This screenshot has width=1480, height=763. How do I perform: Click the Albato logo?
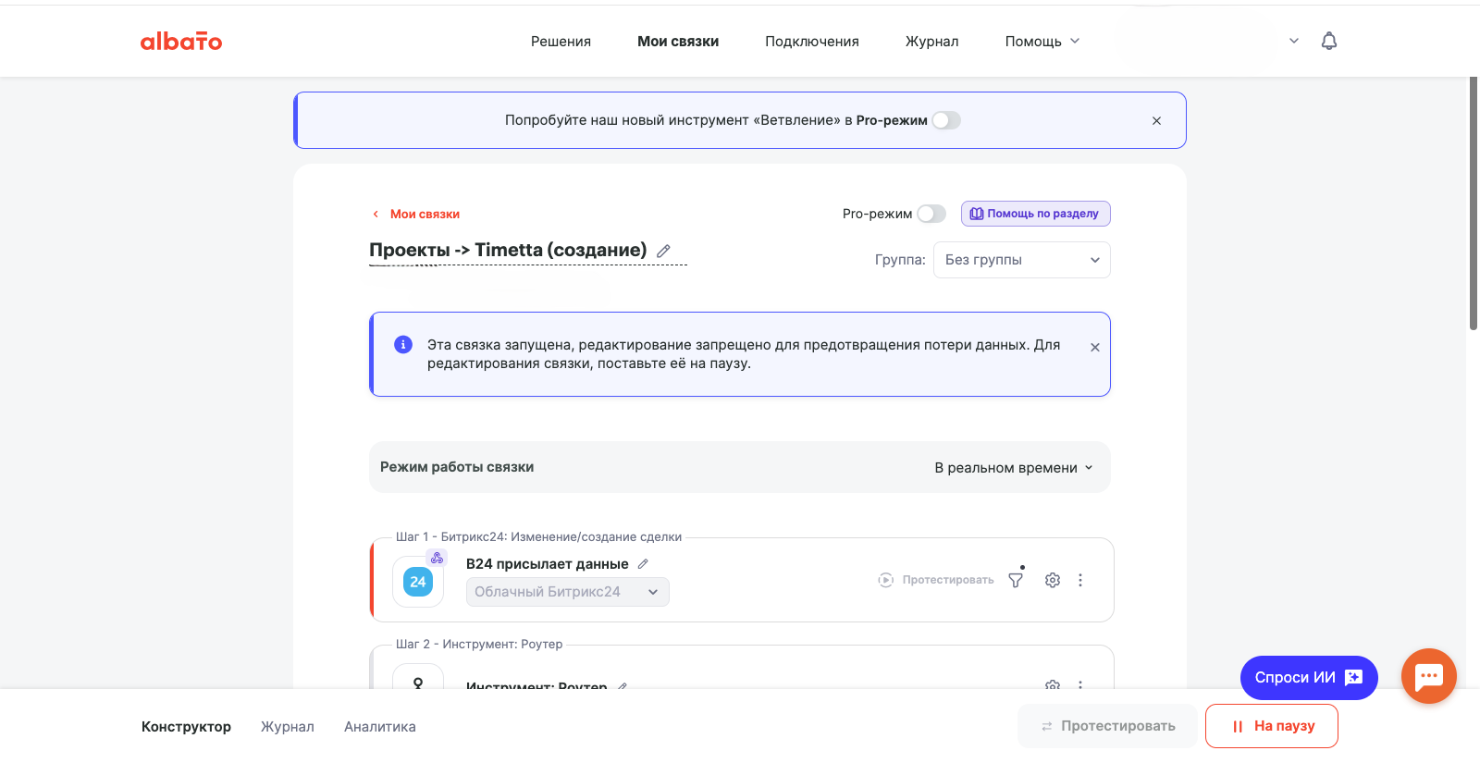[181, 41]
